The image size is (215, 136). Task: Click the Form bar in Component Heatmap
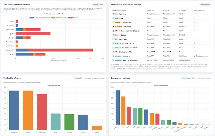point(146,117)
